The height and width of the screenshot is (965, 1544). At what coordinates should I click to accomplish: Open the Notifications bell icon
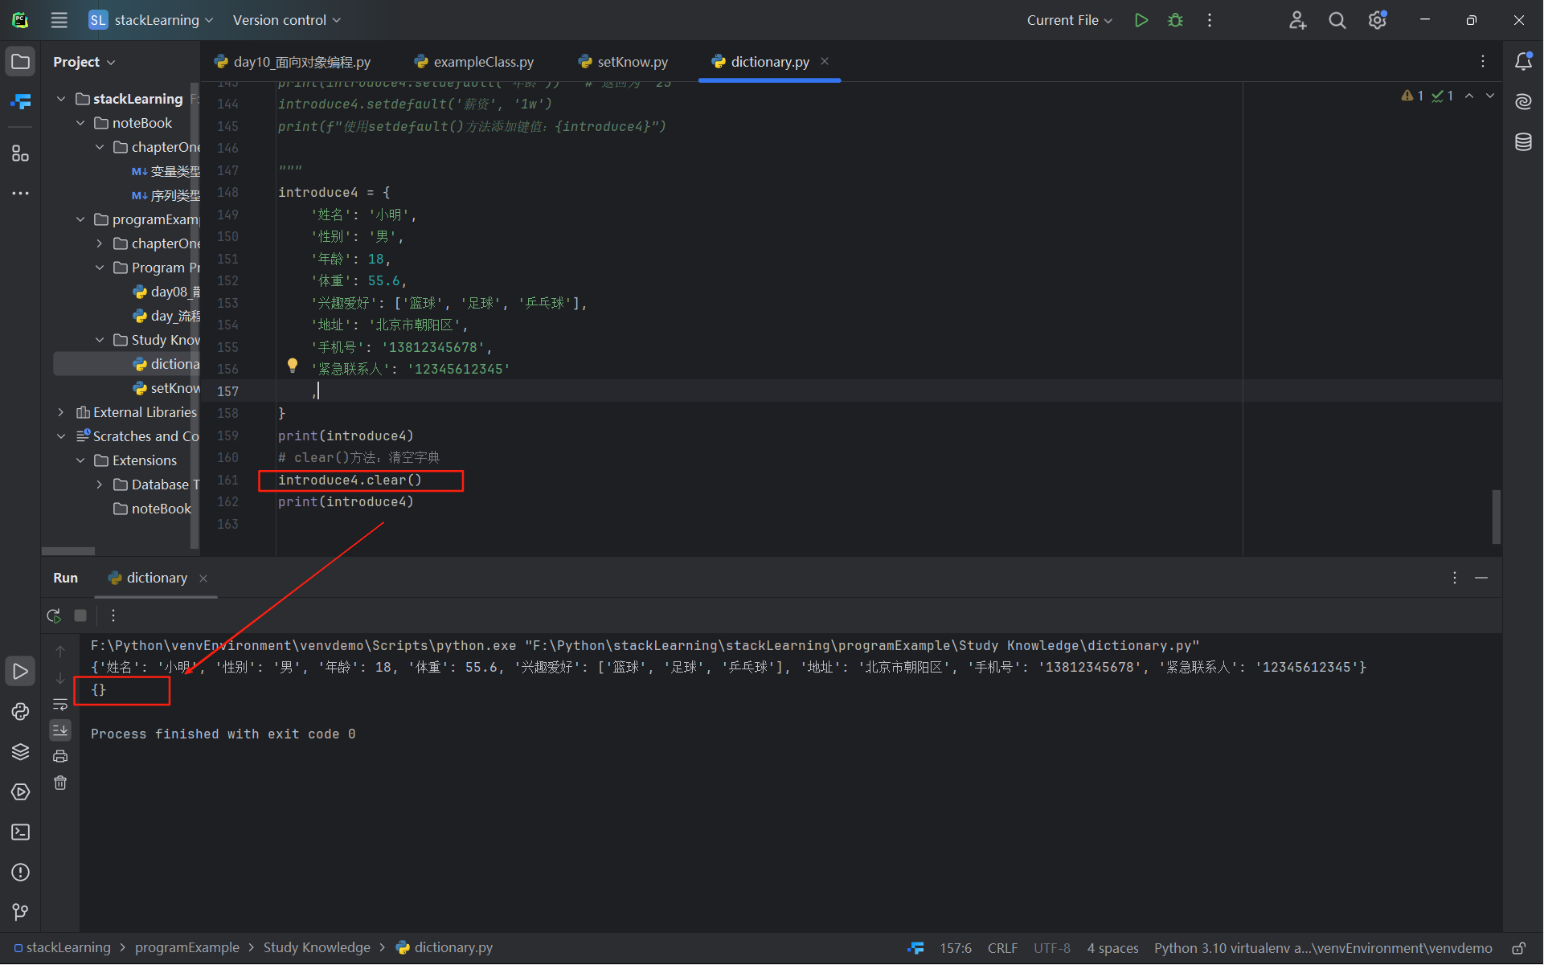(x=1523, y=62)
